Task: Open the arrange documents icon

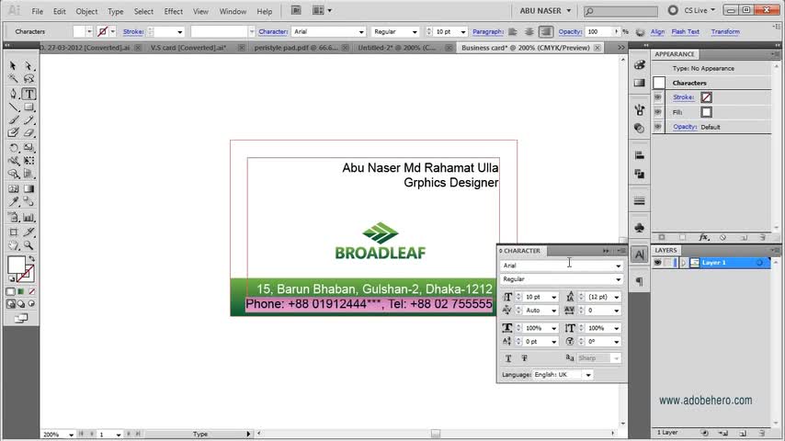Action: 322,10
